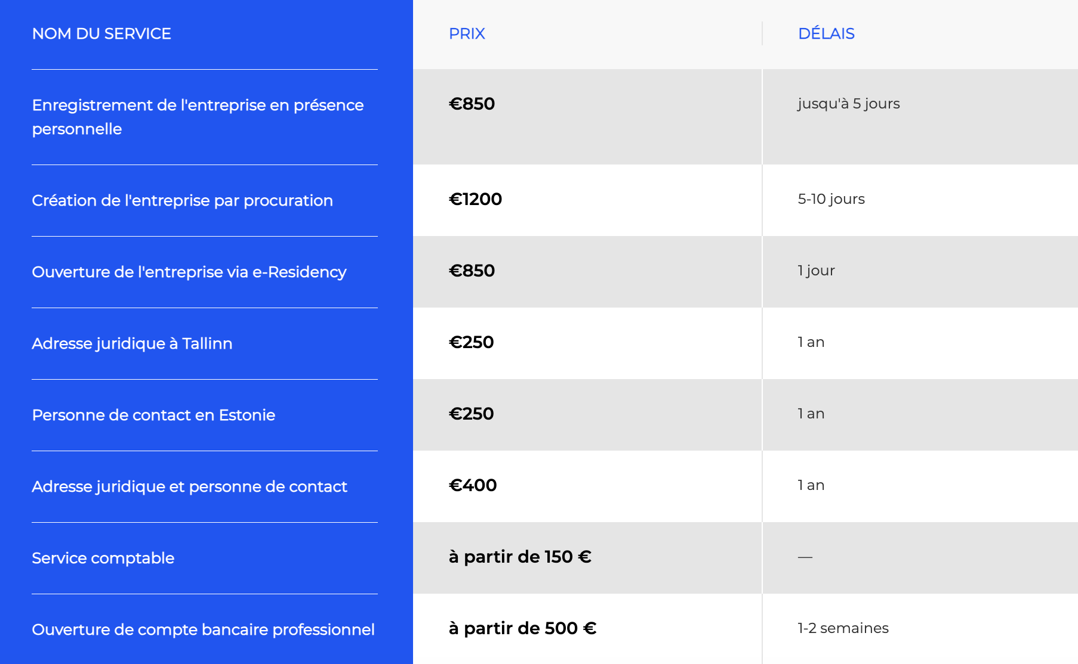
Task: Select Ouverture de l'entreprise via e-Residency
Action: pyautogui.click(x=189, y=272)
